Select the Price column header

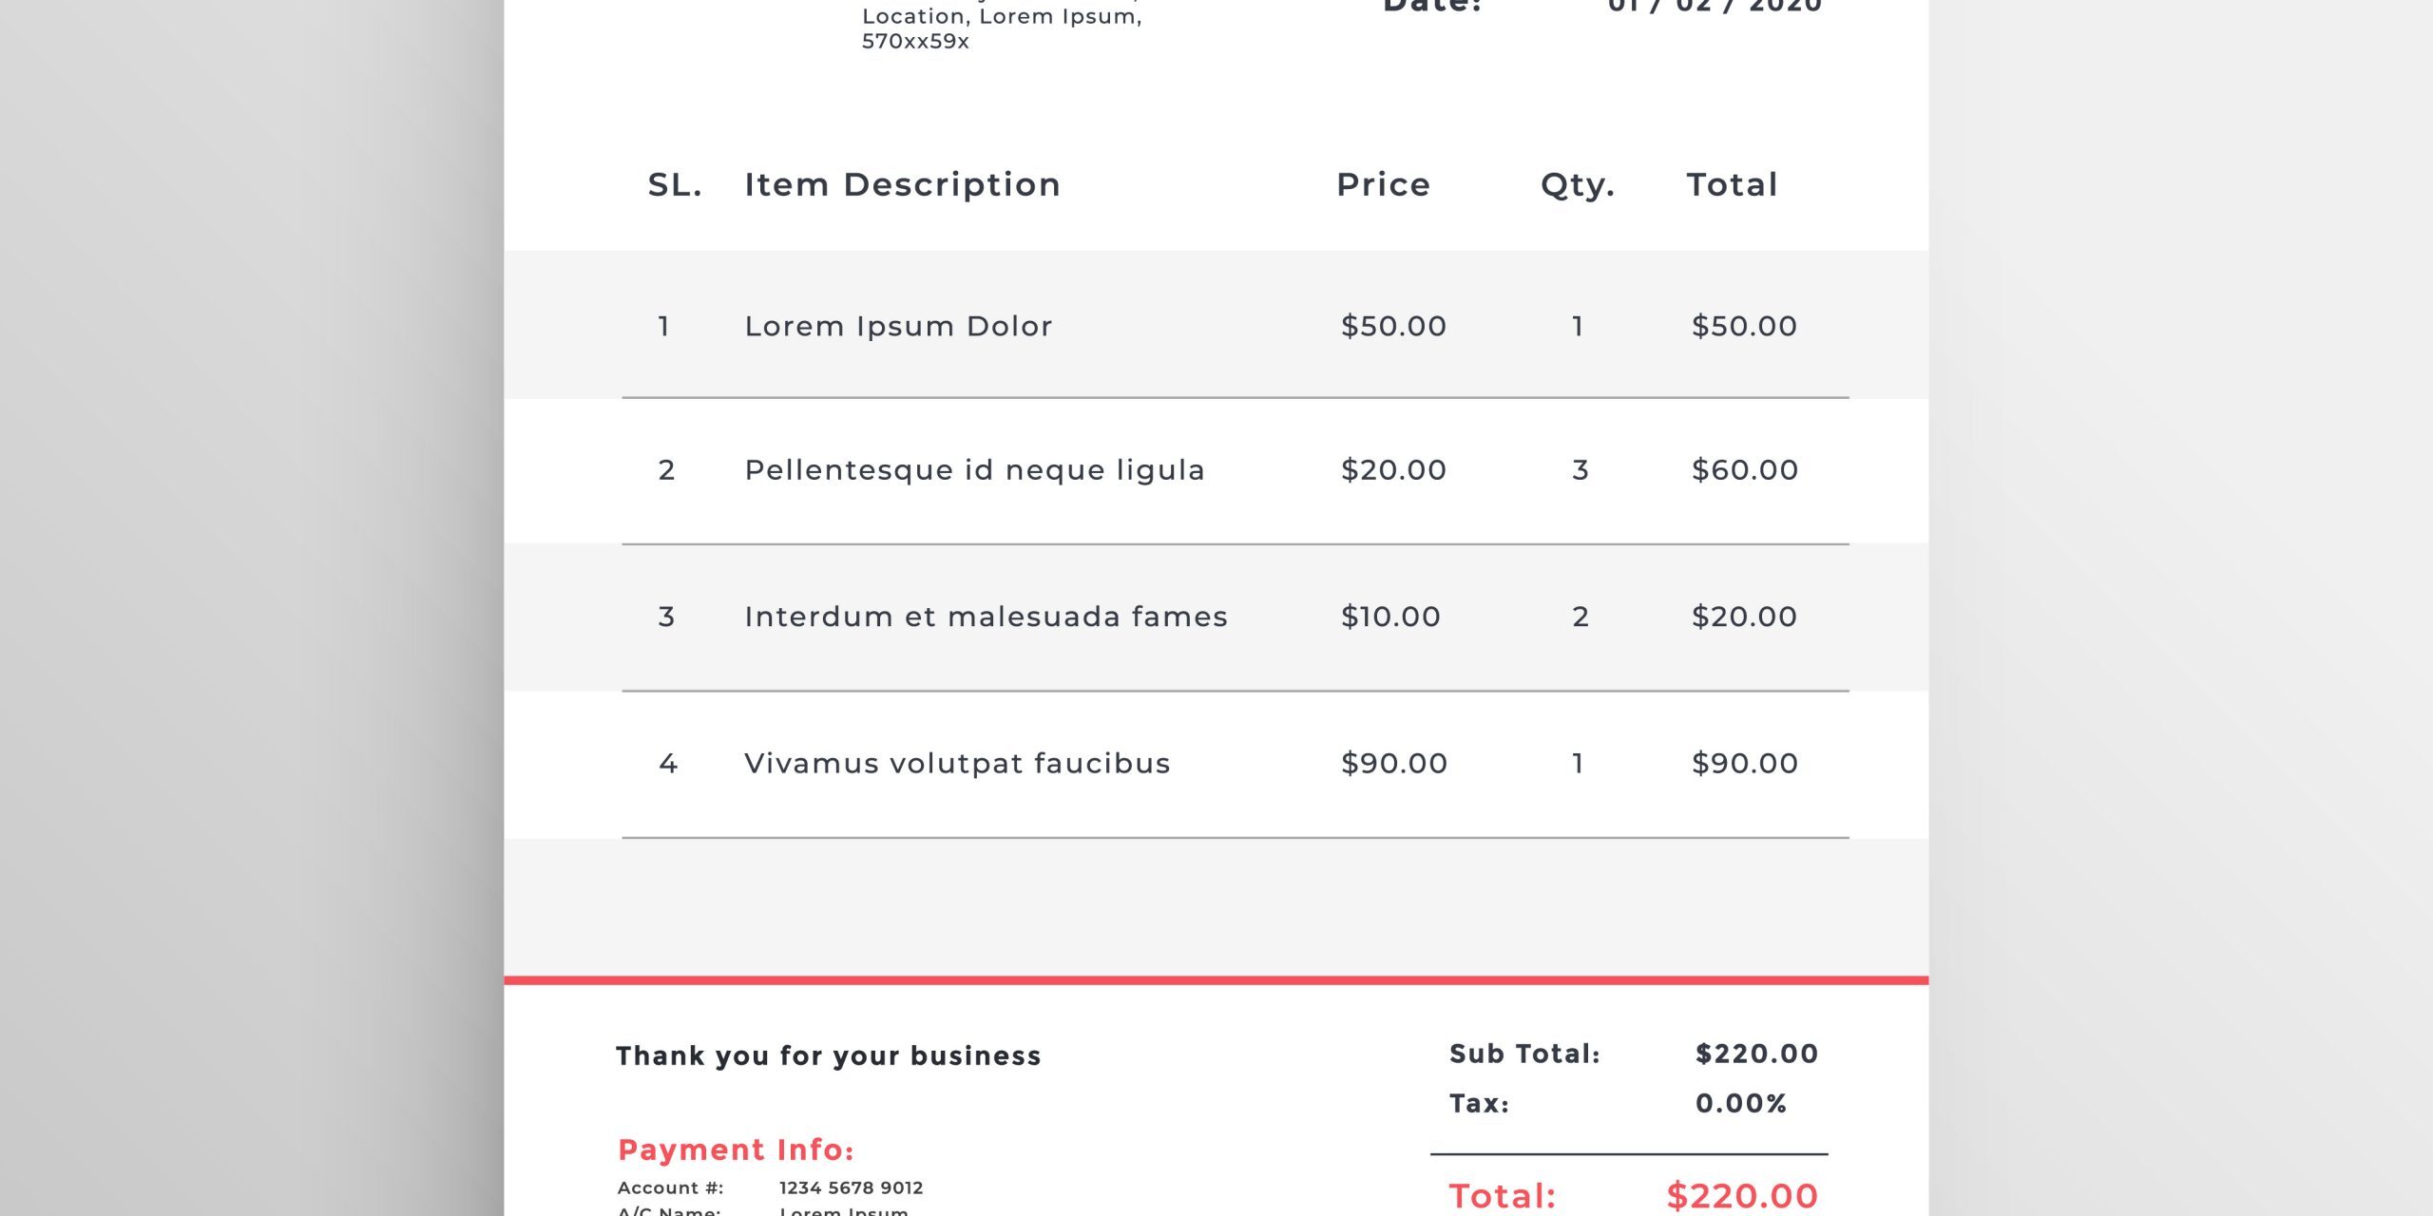pyautogui.click(x=1383, y=184)
